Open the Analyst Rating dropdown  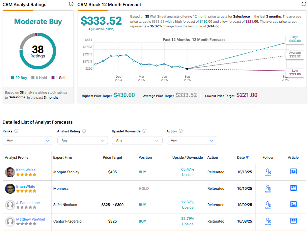point(82,140)
